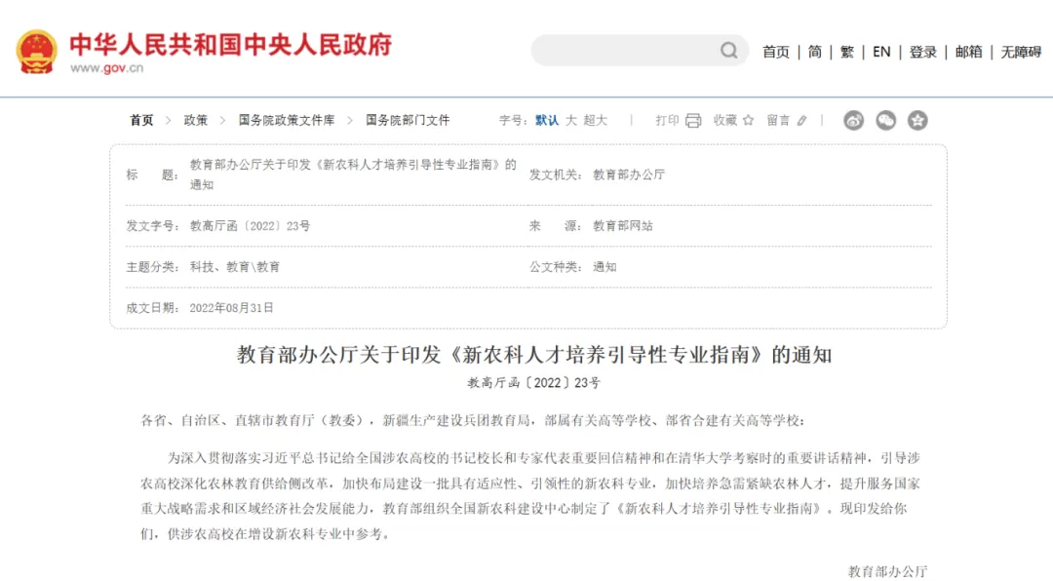This screenshot has width=1053, height=581.
Task: Click the salutation line beginning 各省、自治区
Action: (473, 420)
